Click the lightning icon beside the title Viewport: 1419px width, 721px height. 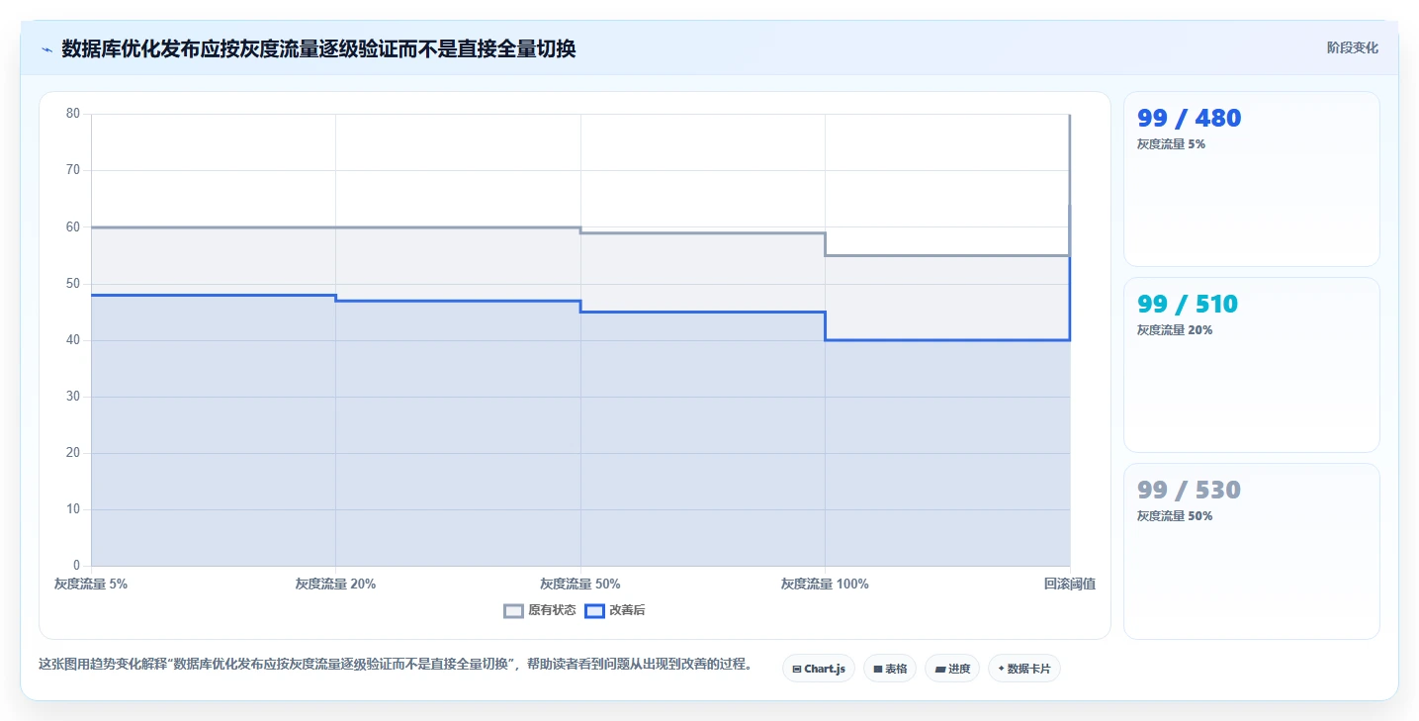click(46, 49)
